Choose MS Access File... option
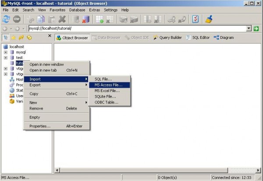 click(110, 85)
